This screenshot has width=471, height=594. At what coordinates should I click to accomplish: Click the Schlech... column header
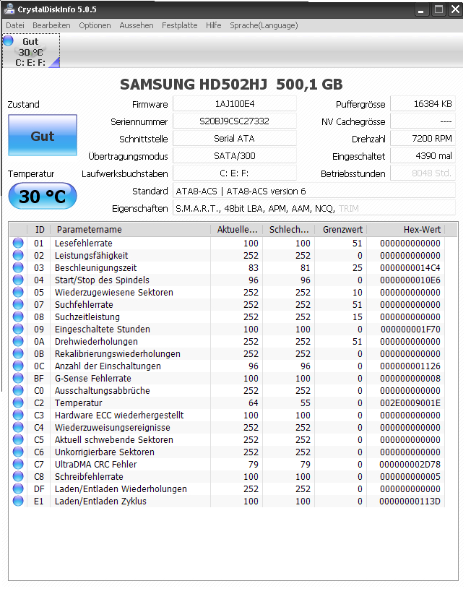pos(289,230)
